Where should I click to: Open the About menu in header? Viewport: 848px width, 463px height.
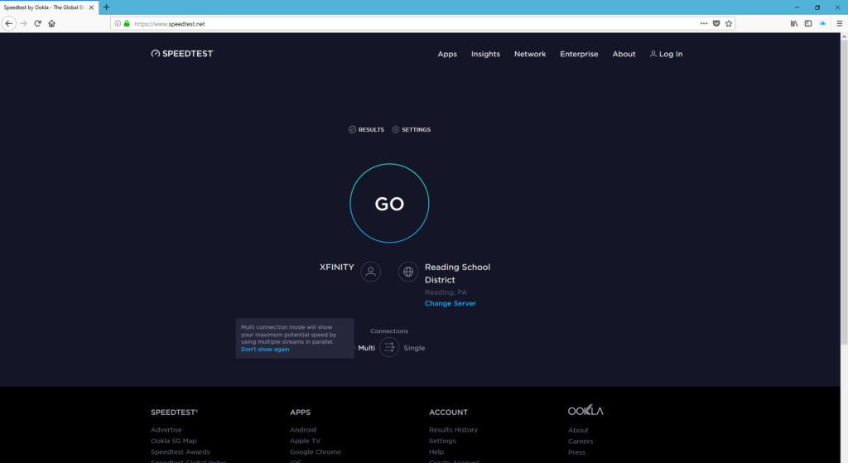pos(624,54)
